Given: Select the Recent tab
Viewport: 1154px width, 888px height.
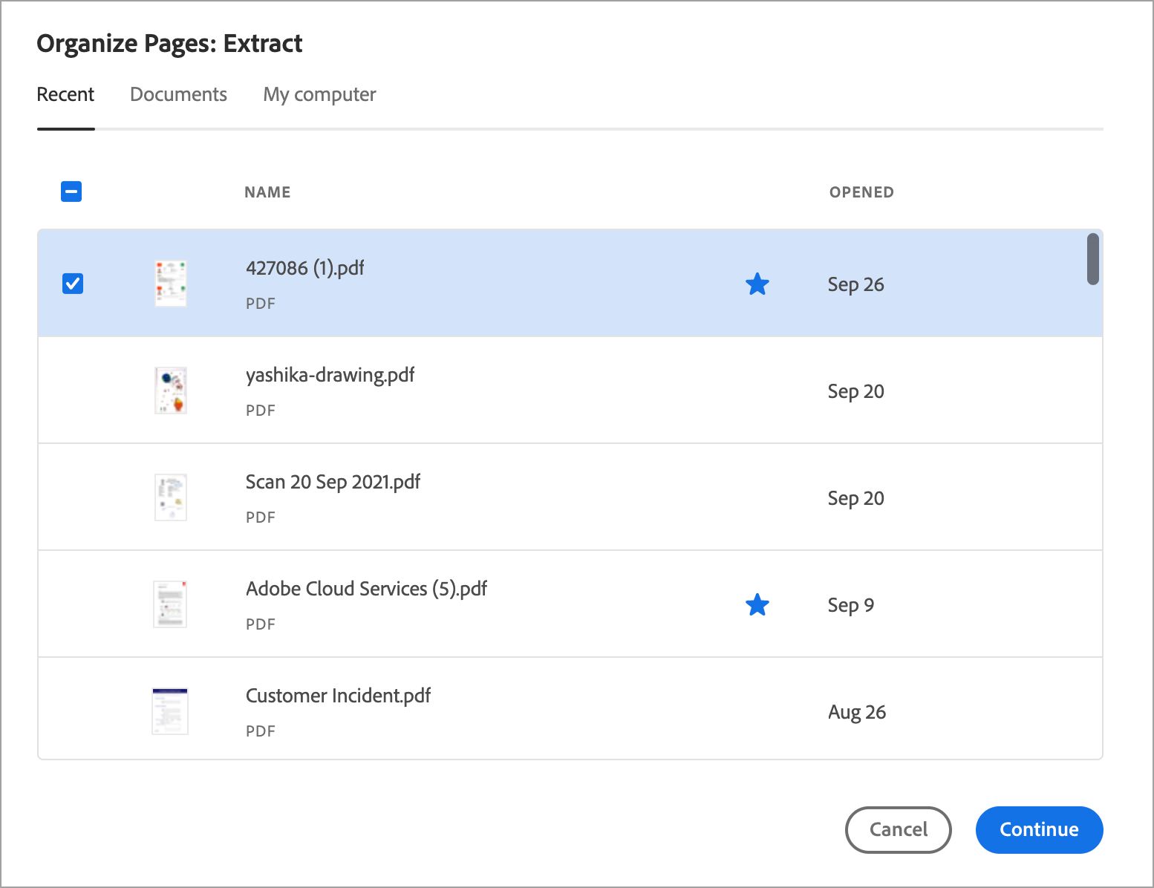Looking at the screenshot, I should coord(65,95).
